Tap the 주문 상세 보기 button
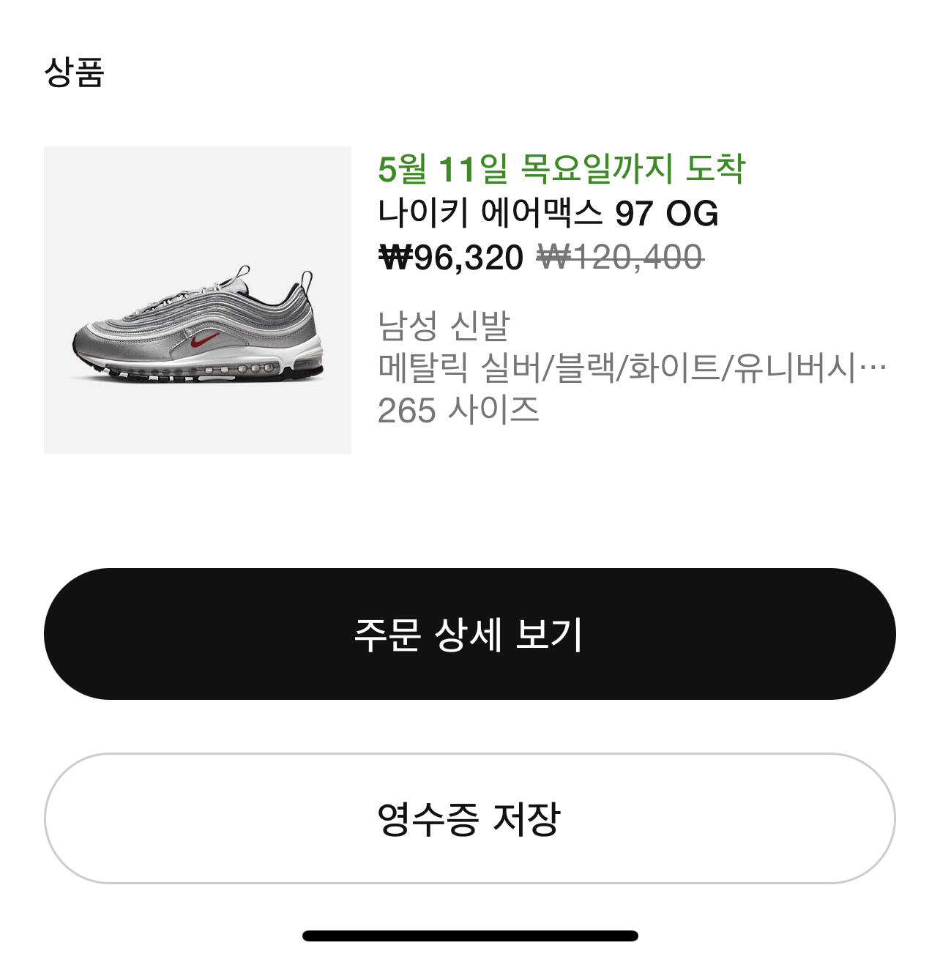 tap(469, 634)
